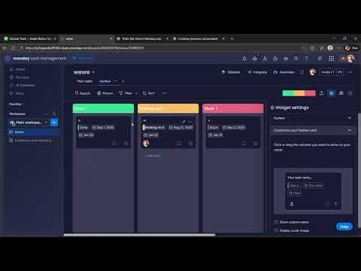361x271 pixels.
Task: Click the blue plus button beside Main workspace
Action: [54, 123]
